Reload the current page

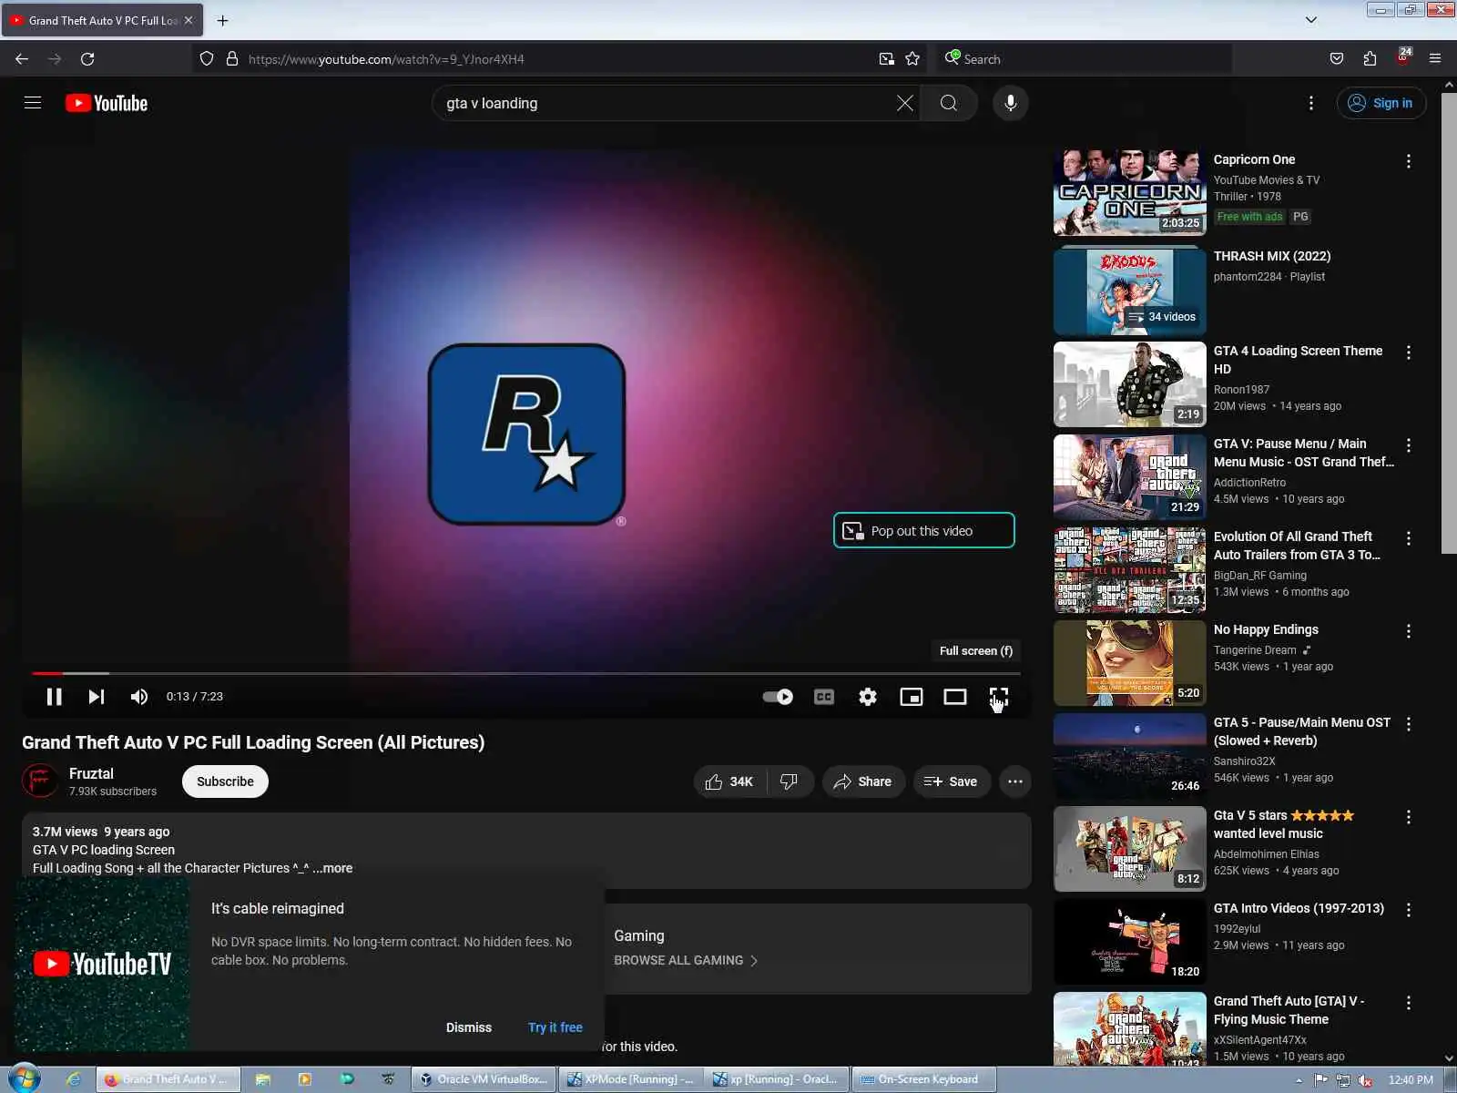point(87,59)
